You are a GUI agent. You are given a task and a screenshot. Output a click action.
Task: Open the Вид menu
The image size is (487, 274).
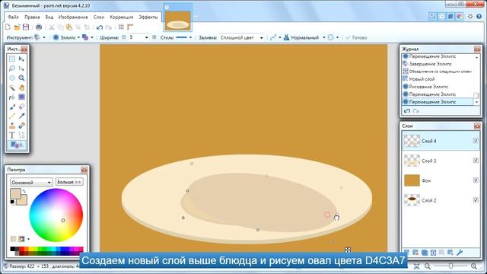[x=49, y=17]
